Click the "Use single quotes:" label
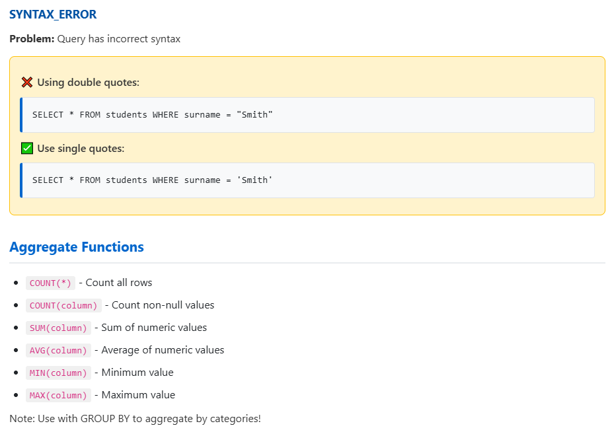616x434 pixels. click(x=81, y=149)
